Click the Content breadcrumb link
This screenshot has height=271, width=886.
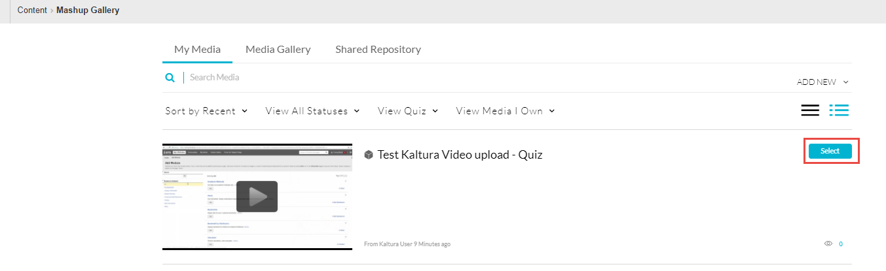tap(32, 10)
